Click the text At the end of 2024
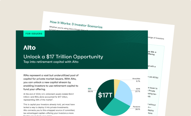Screen dimensions: 191x116 tap(49, 97)
